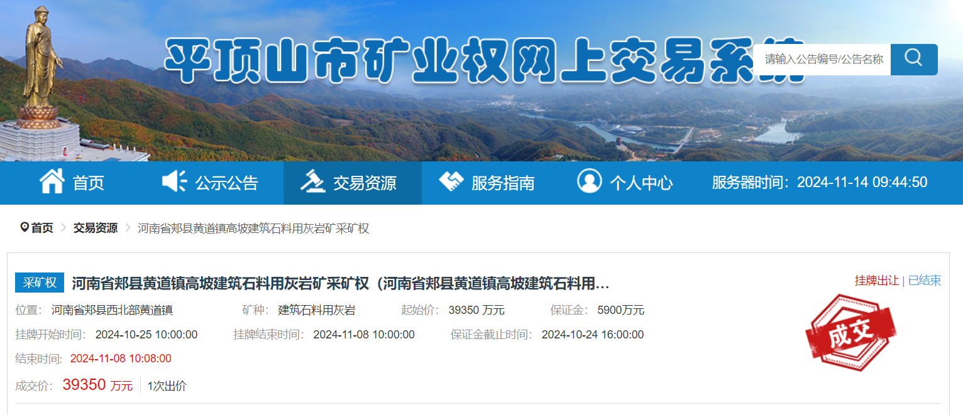963x415 pixels.
Task: Click the magnifier search button
Action: pyautogui.click(x=913, y=59)
